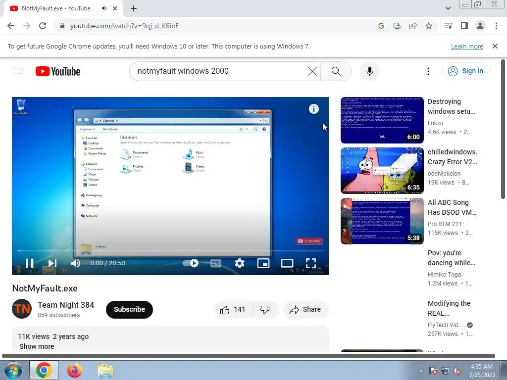Dislike the video
Image resolution: width=507 pixels, height=380 pixels.
click(265, 310)
